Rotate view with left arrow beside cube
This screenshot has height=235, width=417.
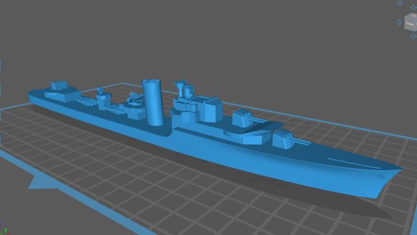[x=399, y=22]
